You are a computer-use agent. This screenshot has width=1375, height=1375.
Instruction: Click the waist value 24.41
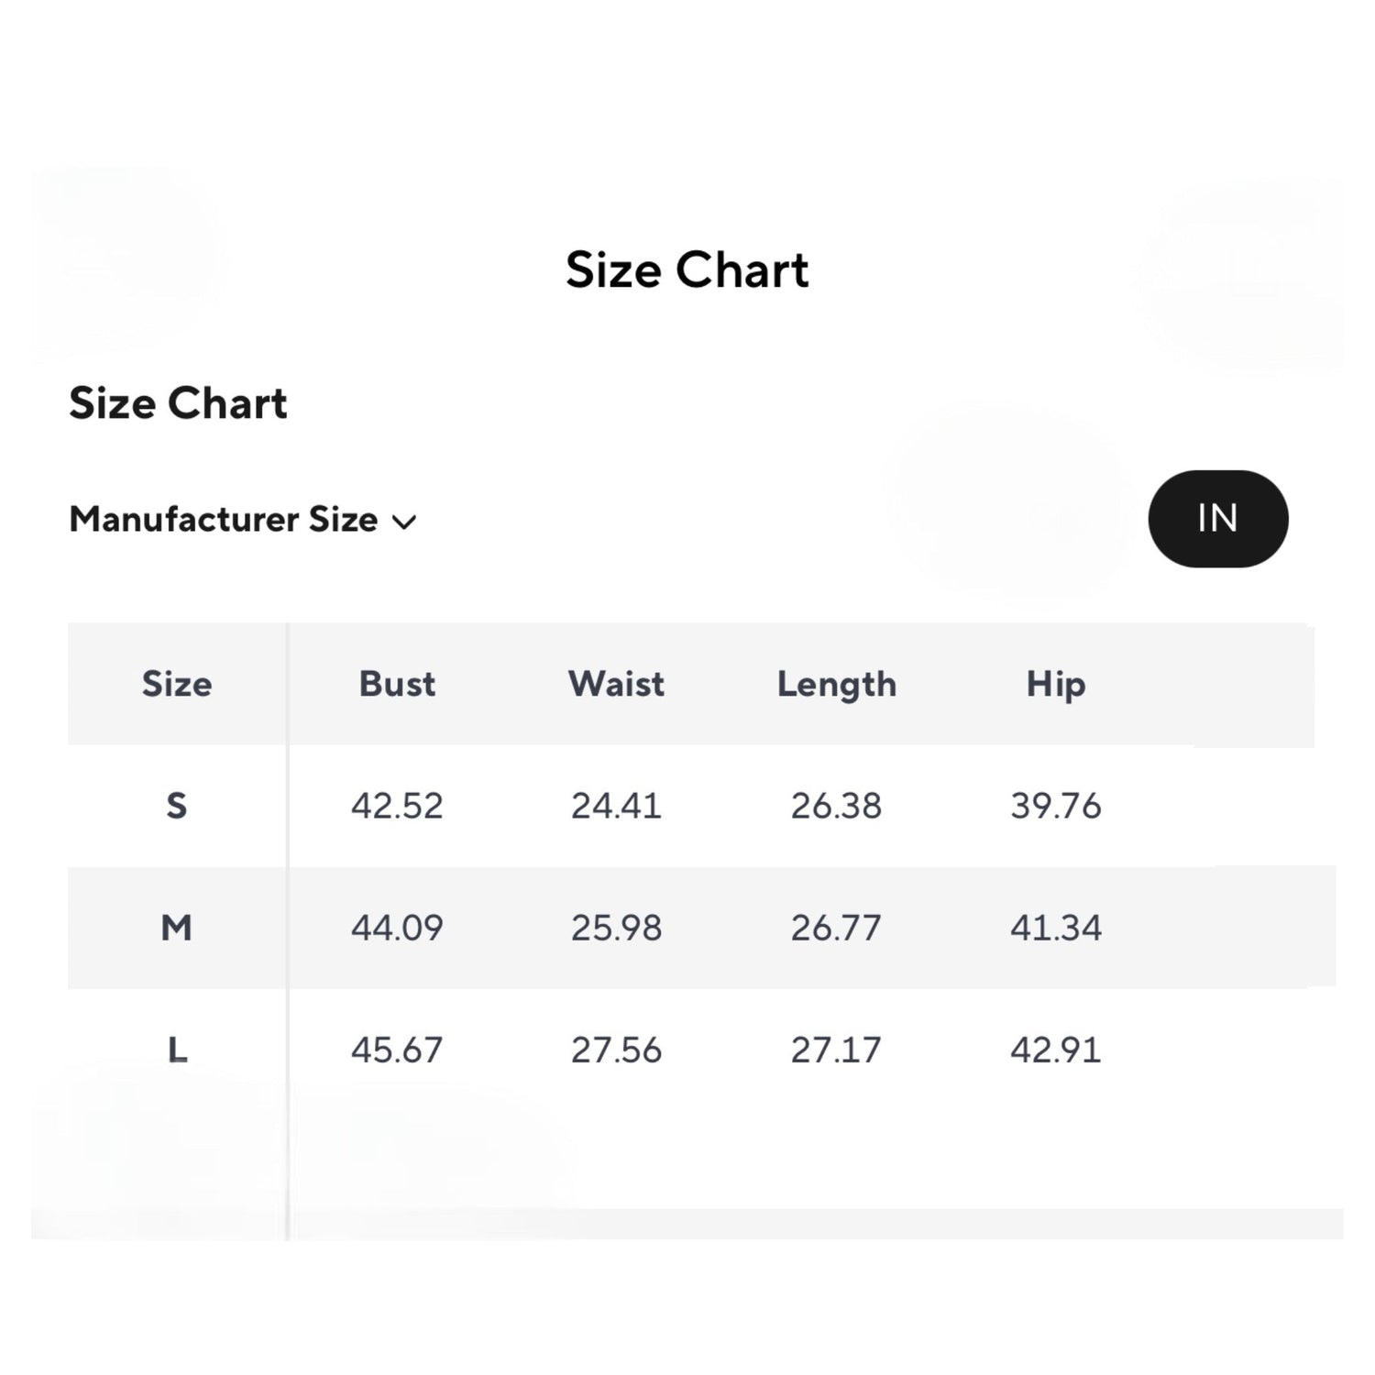point(616,806)
